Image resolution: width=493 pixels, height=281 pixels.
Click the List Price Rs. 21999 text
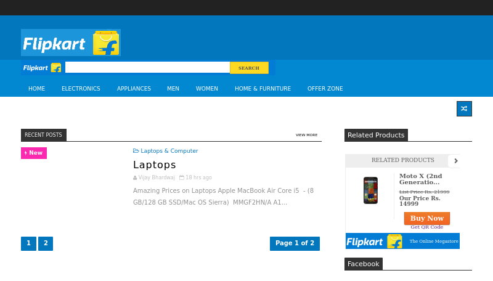pyautogui.click(x=424, y=192)
